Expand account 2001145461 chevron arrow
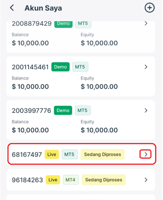Image resolution: width=163 pixels, height=200 pixels. point(146,67)
